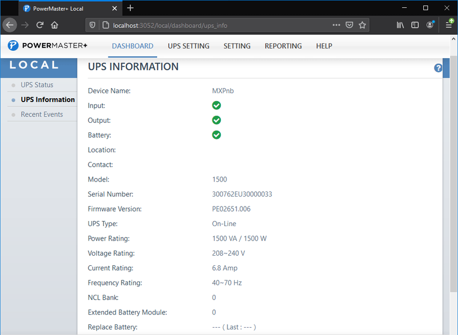
Task: Open Firefox account profile icon
Action: pos(430,25)
